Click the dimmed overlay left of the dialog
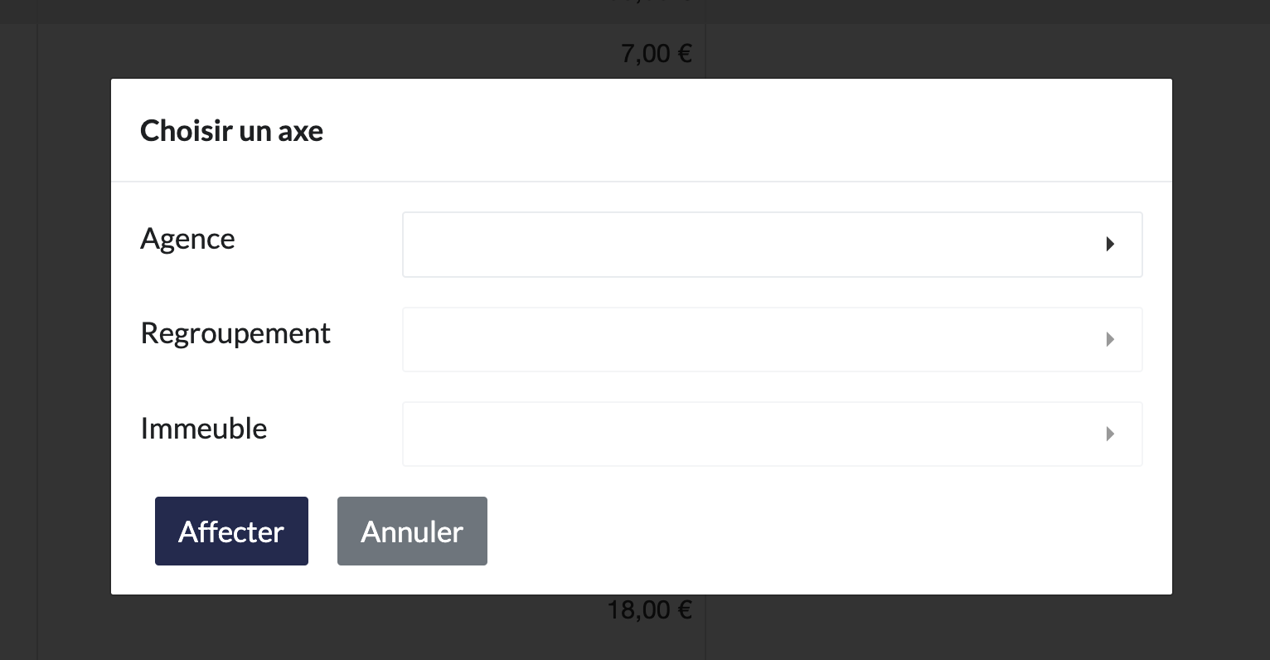 (x=55, y=332)
